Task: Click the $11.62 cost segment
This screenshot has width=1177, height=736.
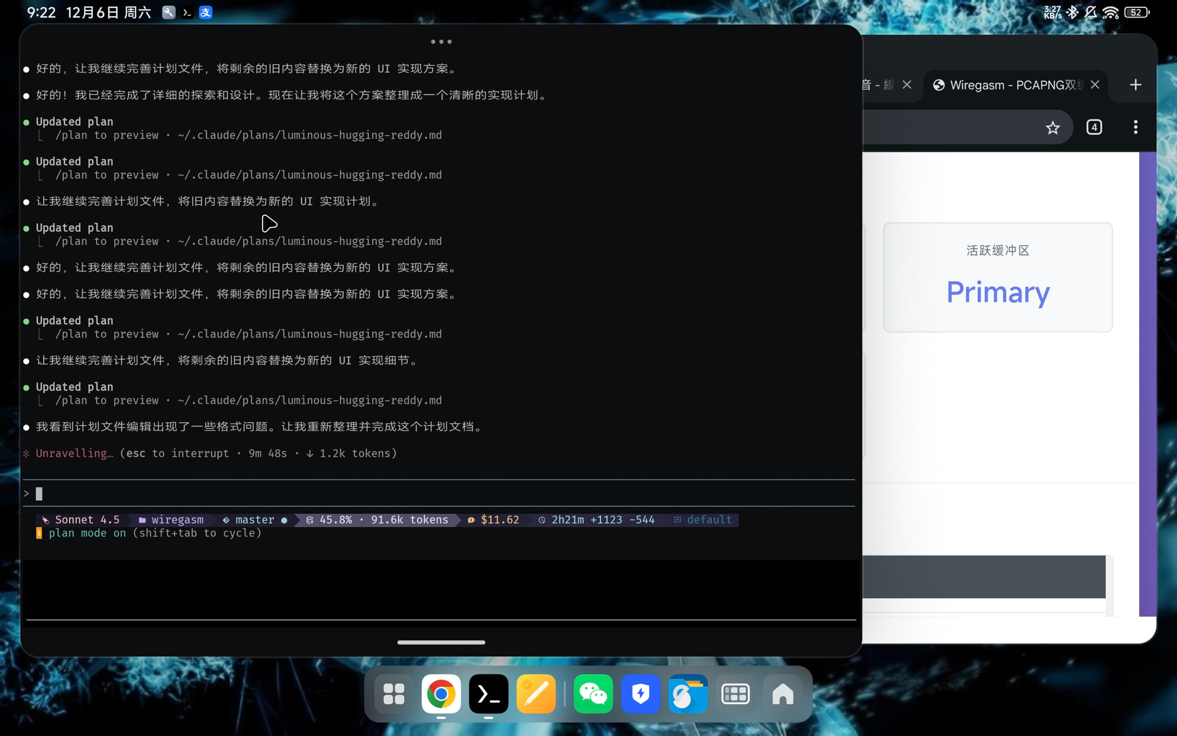Action: pyautogui.click(x=493, y=519)
